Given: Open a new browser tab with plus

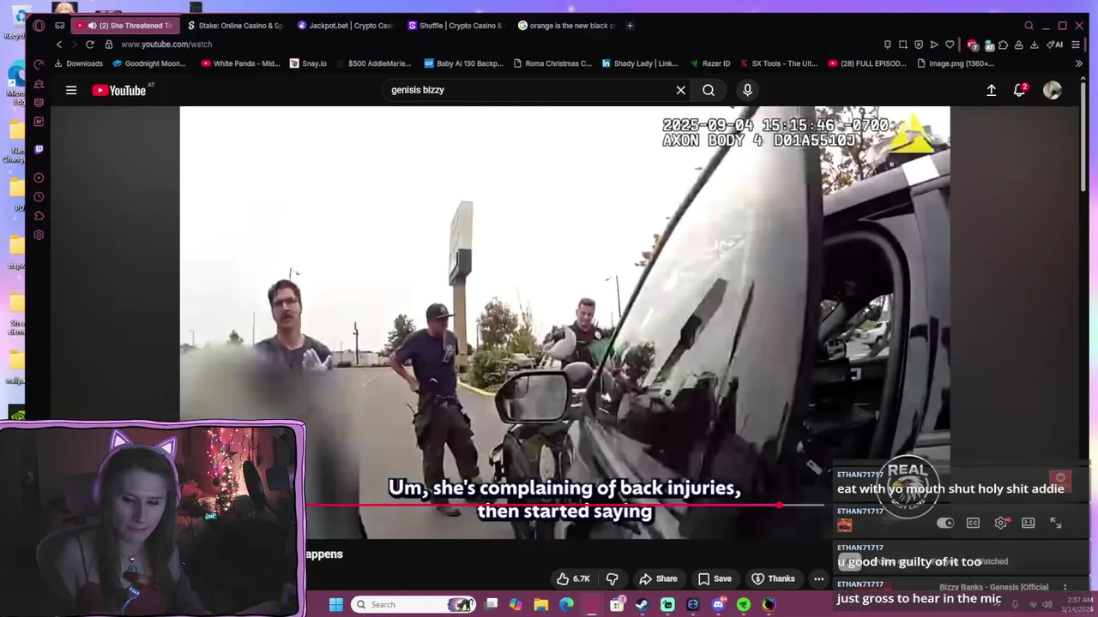Looking at the screenshot, I should [x=630, y=26].
